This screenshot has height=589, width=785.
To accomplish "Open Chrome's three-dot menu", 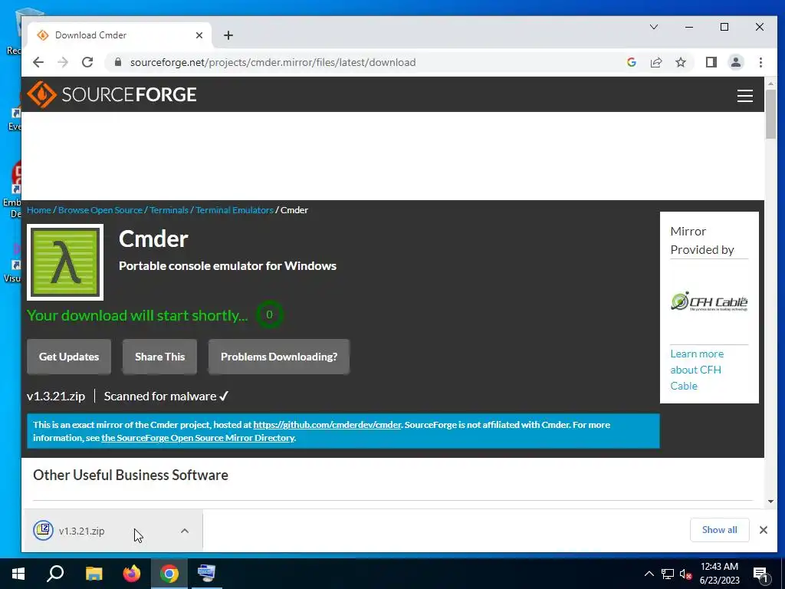I will pyautogui.click(x=760, y=62).
